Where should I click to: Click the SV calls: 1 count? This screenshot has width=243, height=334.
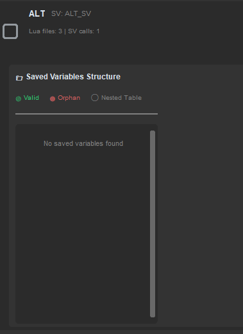[x=84, y=31]
